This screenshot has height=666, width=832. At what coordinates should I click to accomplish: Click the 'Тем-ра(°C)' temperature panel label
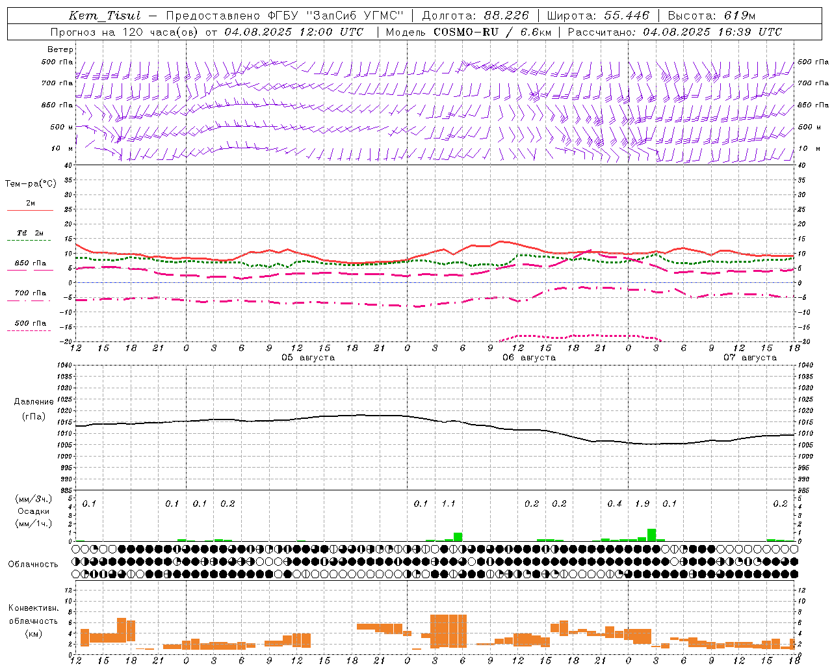click(x=31, y=184)
